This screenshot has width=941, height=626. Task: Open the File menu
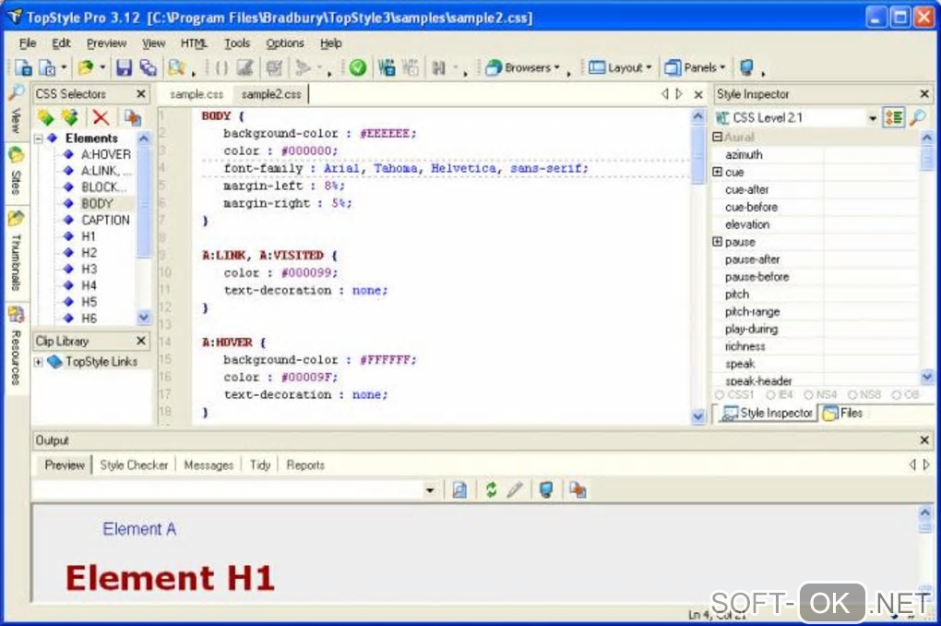click(28, 43)
